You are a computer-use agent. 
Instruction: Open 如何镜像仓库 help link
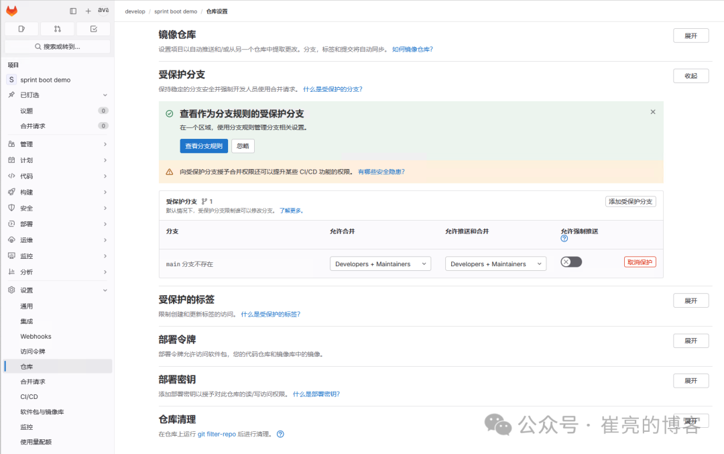[x=412, y=50]
